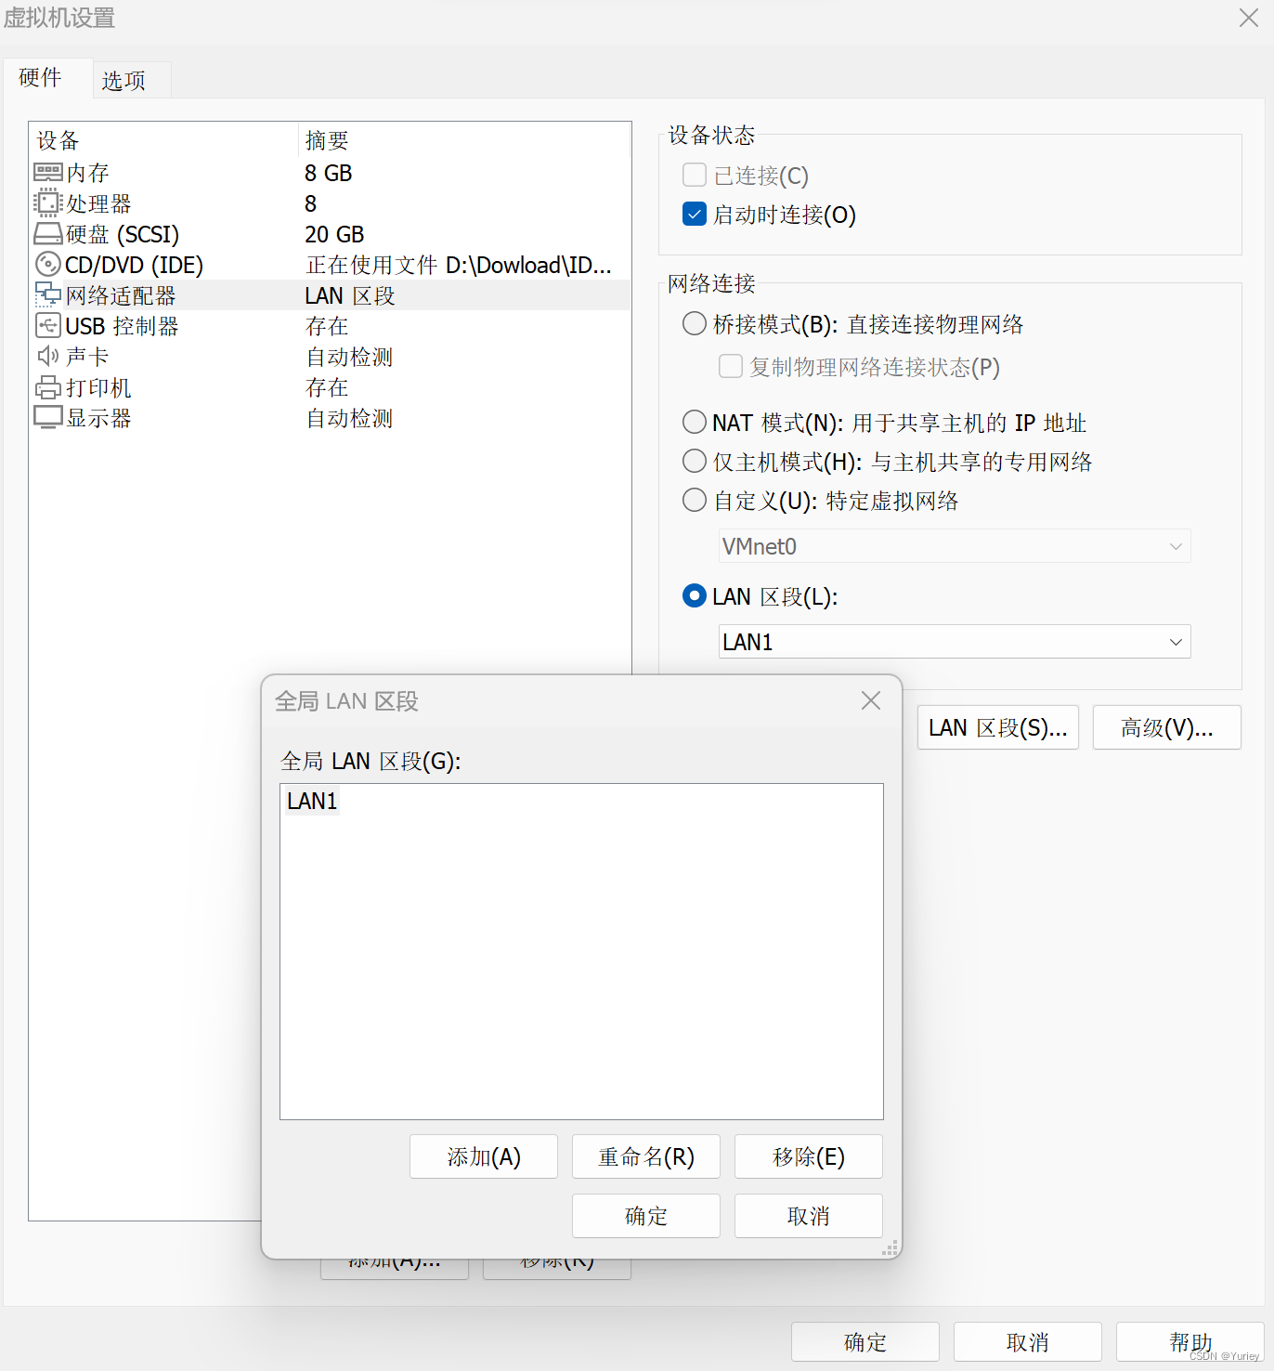
Task: Click the CD/DVD (IDE) disc icon
Action: tap(48, 265)
